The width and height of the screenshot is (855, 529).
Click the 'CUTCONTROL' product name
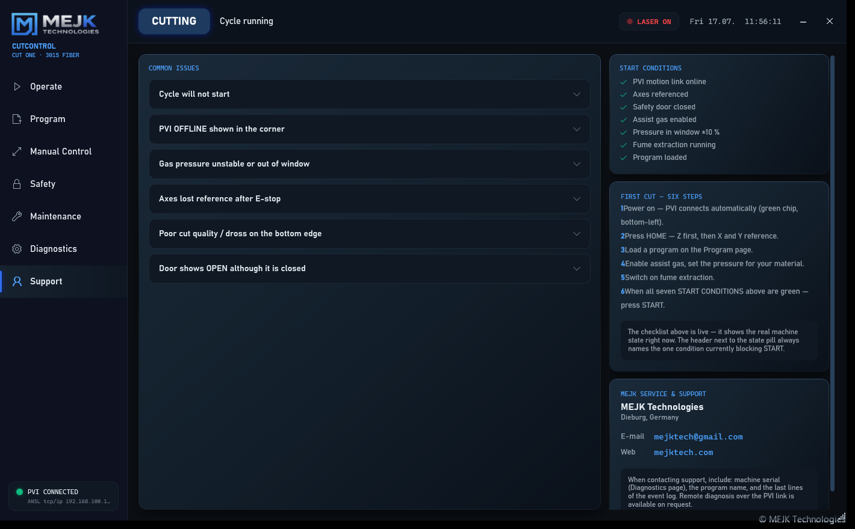34,46
